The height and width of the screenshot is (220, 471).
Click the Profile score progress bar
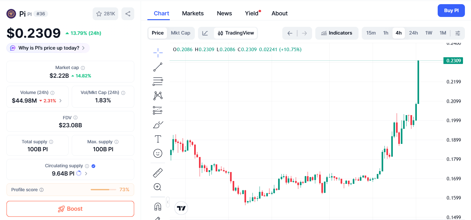[x=103, y=190]
